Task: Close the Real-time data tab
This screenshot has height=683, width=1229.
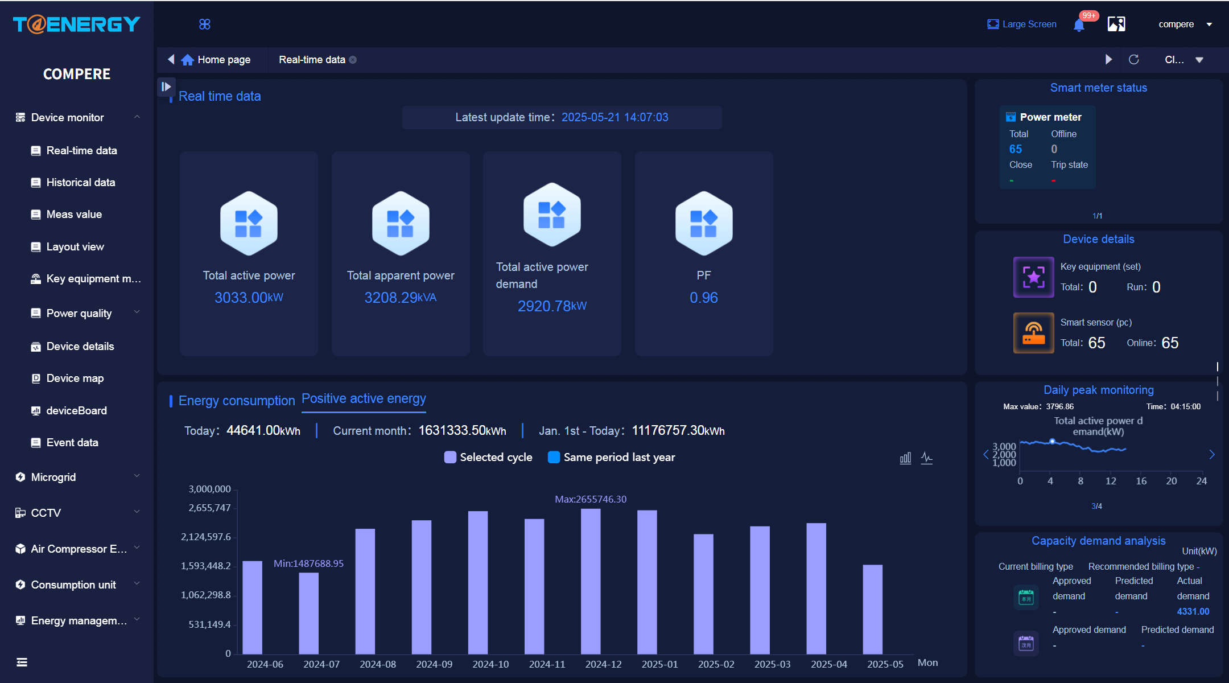Action: click(353, 60)
